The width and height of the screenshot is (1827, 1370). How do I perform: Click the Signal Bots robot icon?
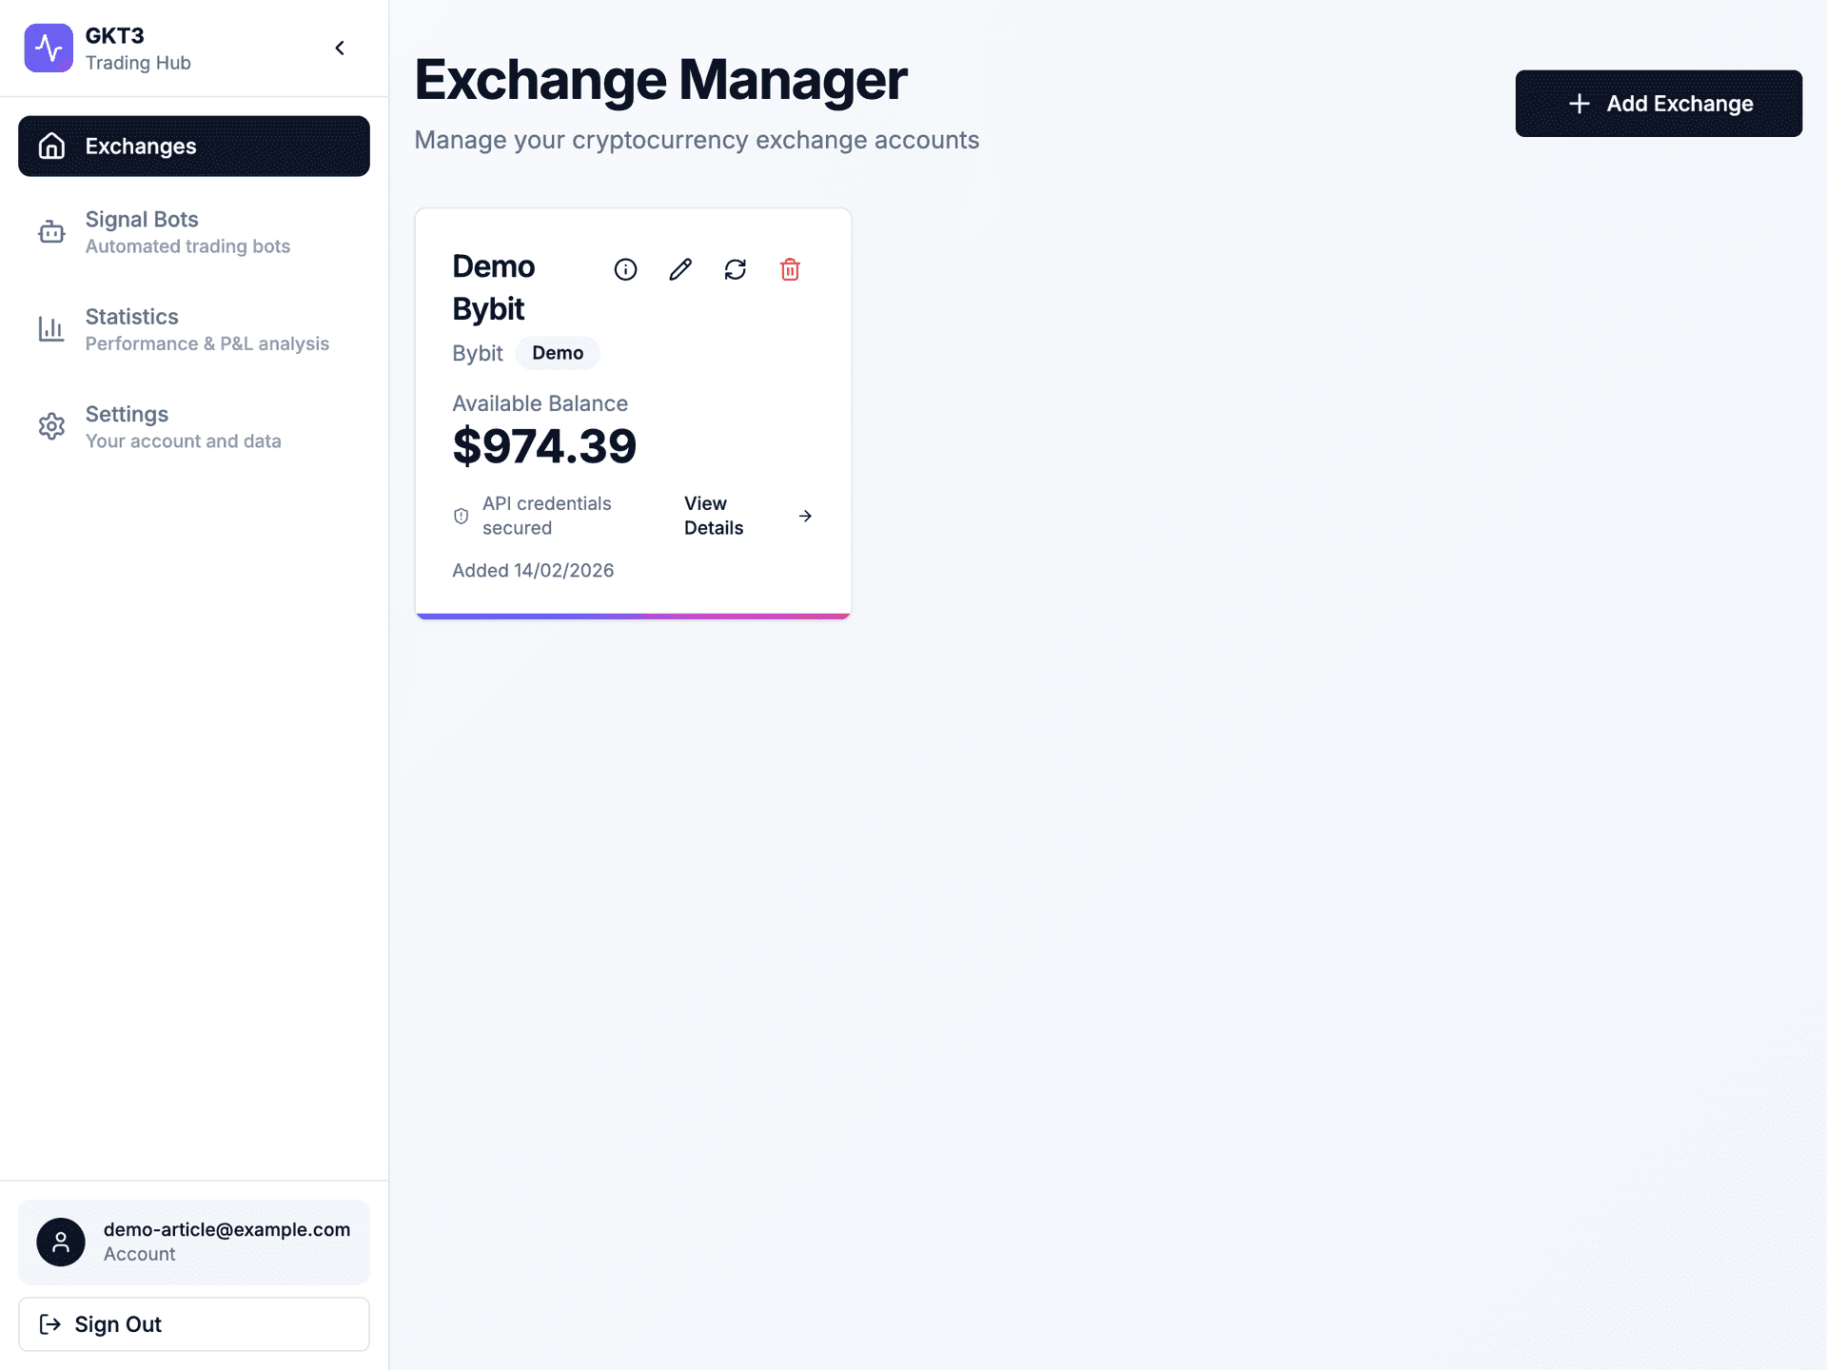pos(50,232)
